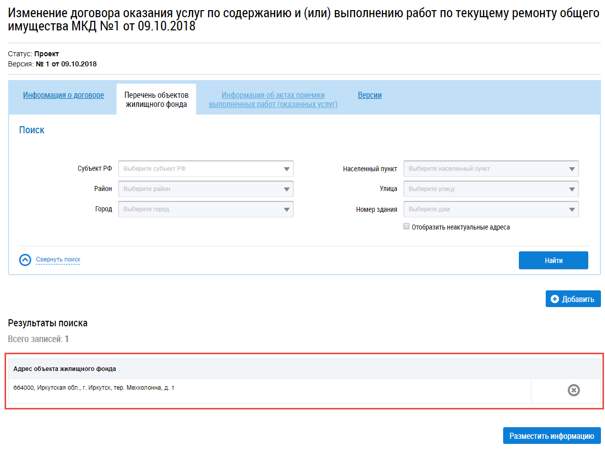Click the Разместить информацию button

click(x=552, y=436)
